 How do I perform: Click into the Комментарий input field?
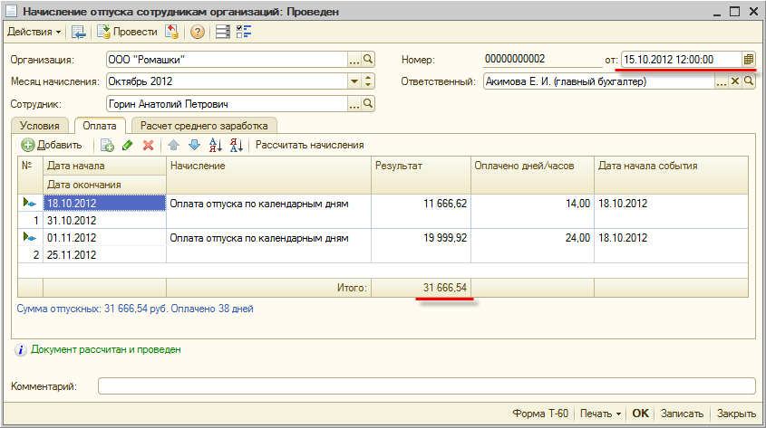coord(426,386)
